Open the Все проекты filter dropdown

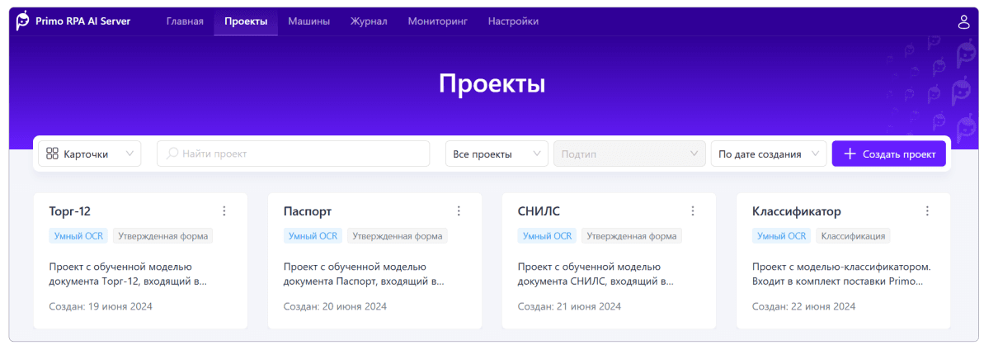point(497,154)
